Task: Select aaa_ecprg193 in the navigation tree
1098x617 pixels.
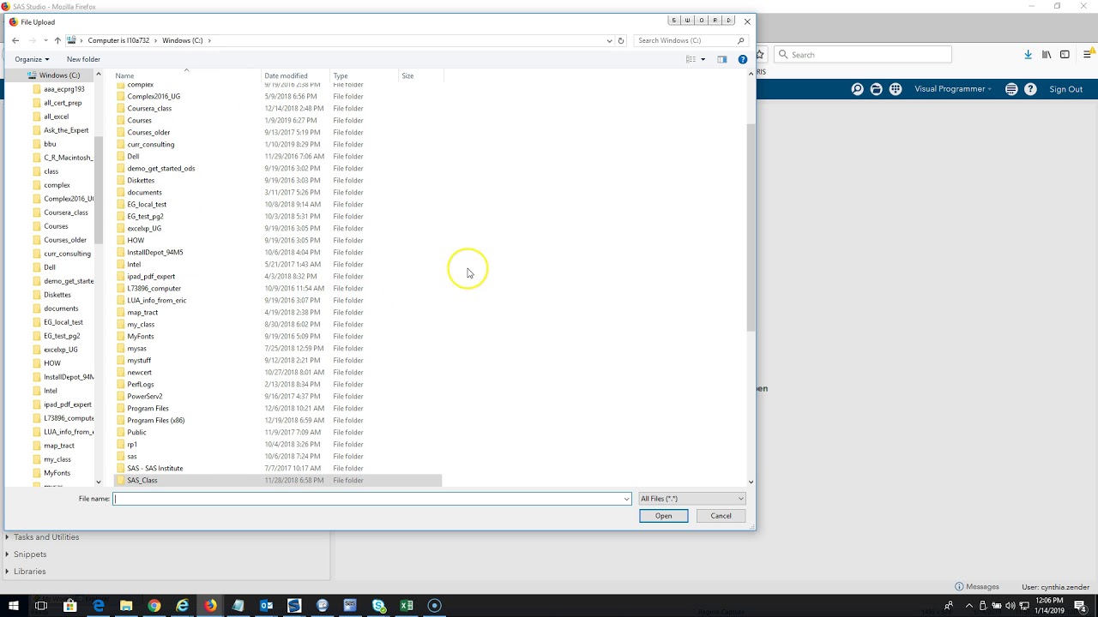Action: [x=63, y=89]
